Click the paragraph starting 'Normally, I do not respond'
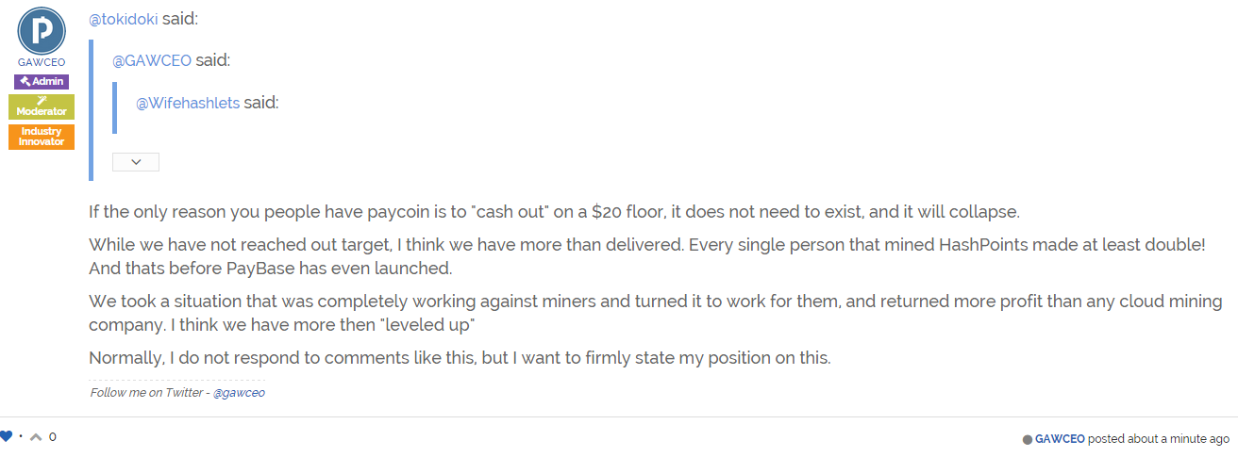Viewport: 1238px width, 457px height. pos(460,358)
